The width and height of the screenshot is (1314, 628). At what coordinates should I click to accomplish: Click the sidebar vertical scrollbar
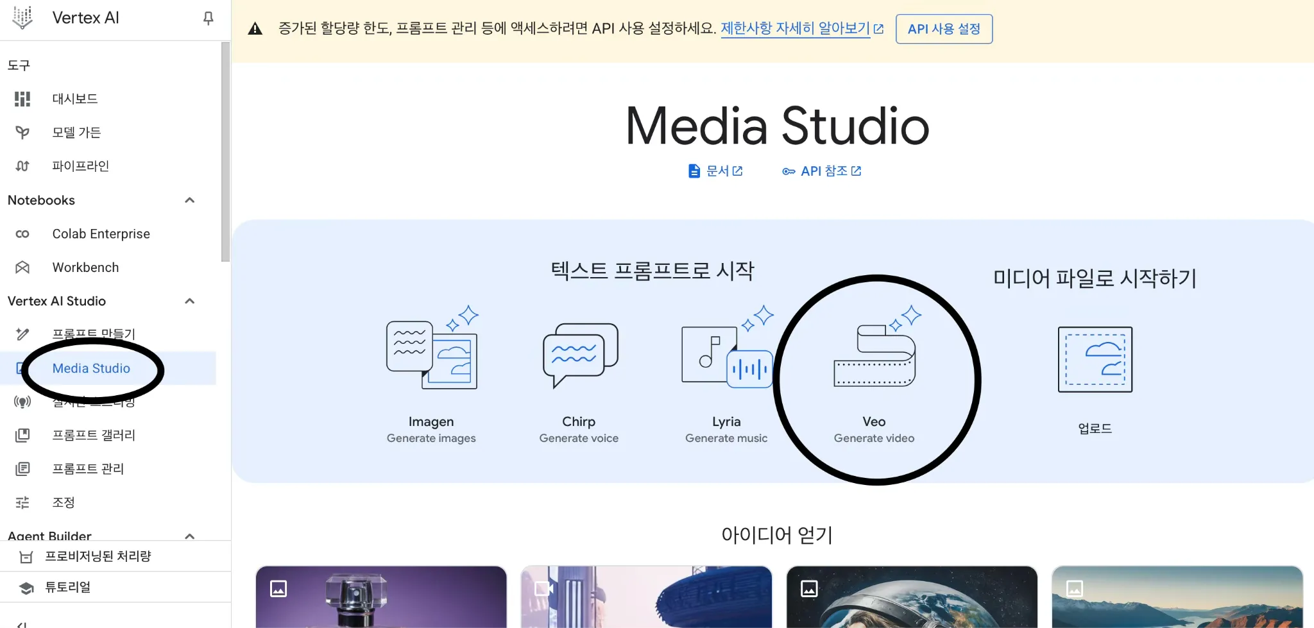(x=225, y=152)
